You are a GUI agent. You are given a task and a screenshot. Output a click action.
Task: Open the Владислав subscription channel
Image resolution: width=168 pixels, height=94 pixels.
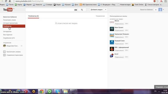pos(12,46)
